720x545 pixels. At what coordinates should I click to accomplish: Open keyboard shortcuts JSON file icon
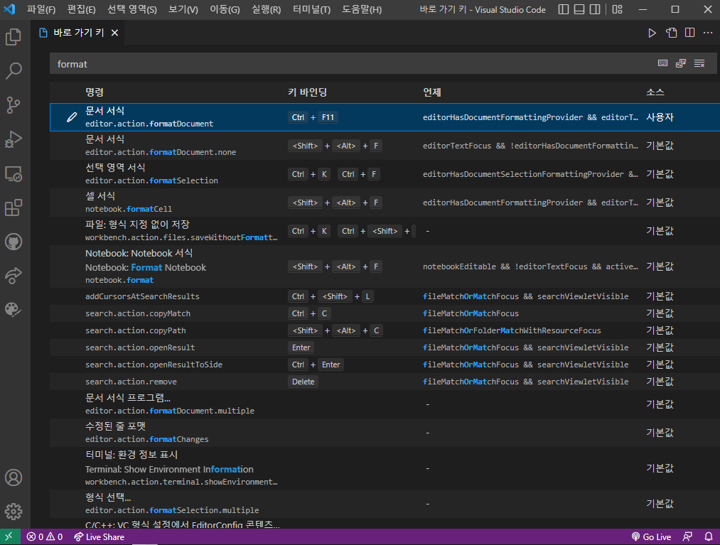(x=672, y=33)
